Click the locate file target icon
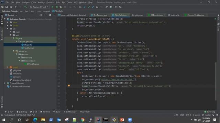This screenshot has height=123, width=220. pos(41,15)
